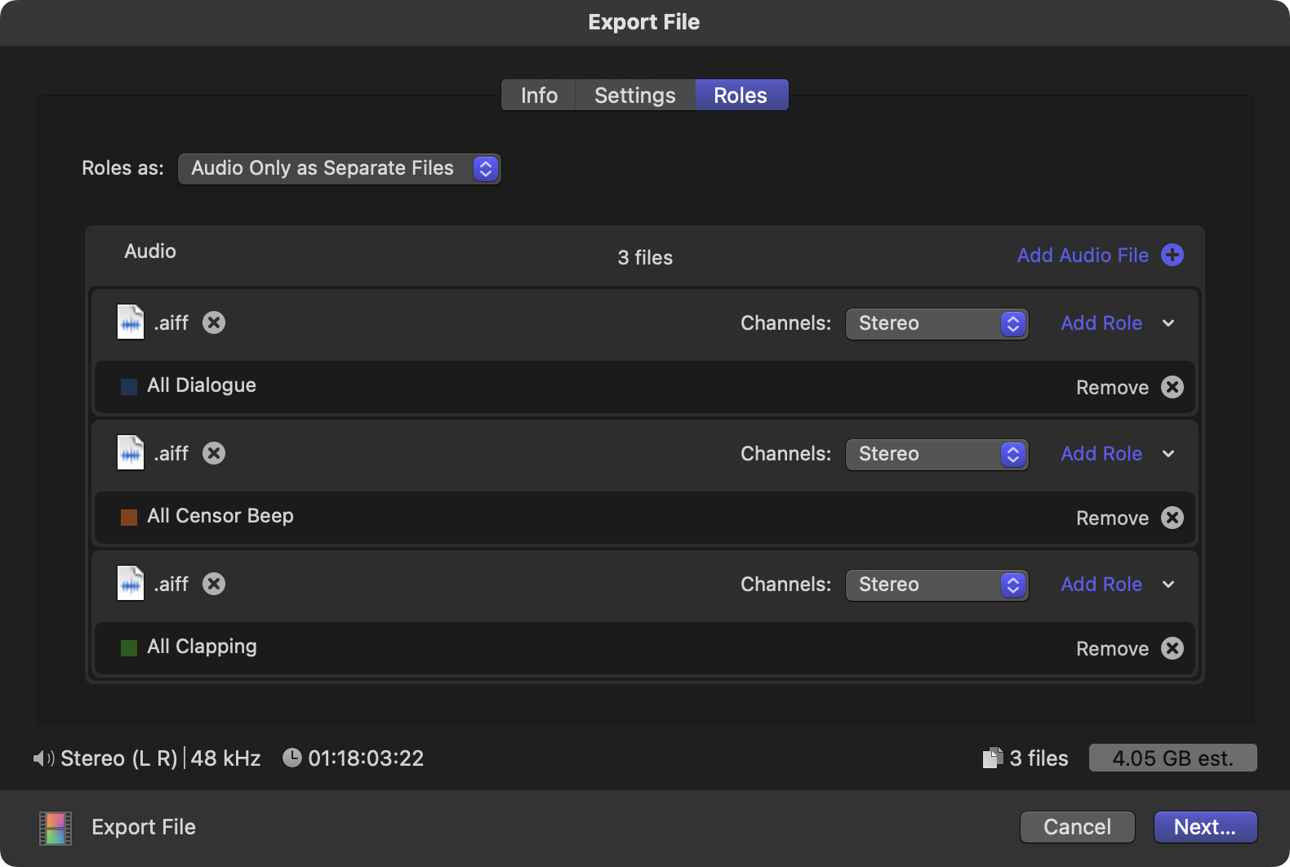Delete the second .aiff file with its X icon
The height and width of the screenshot is (867, 1290).
click(x=214, y=453)
